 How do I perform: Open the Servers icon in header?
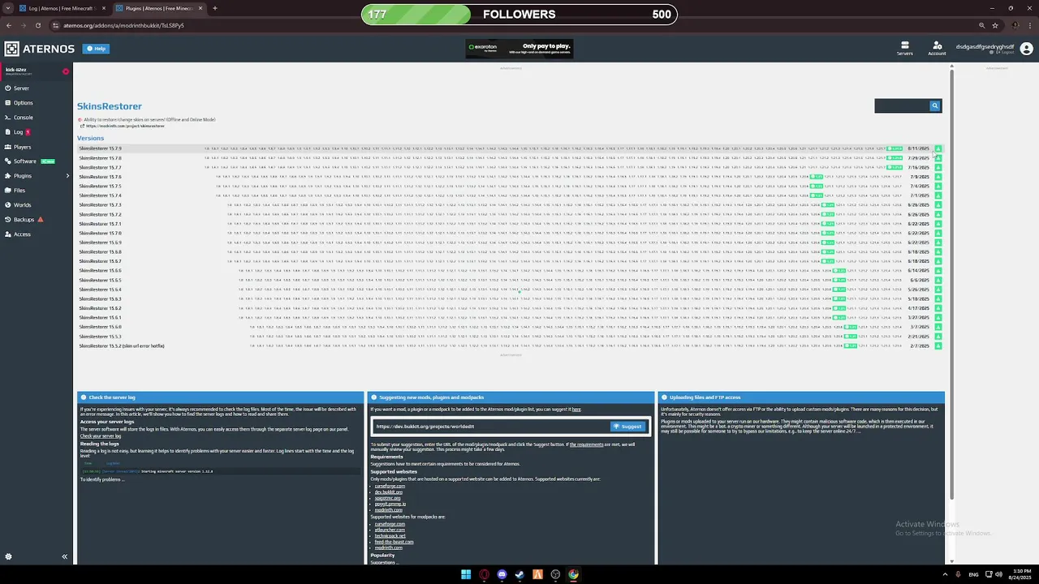point(904,49)
